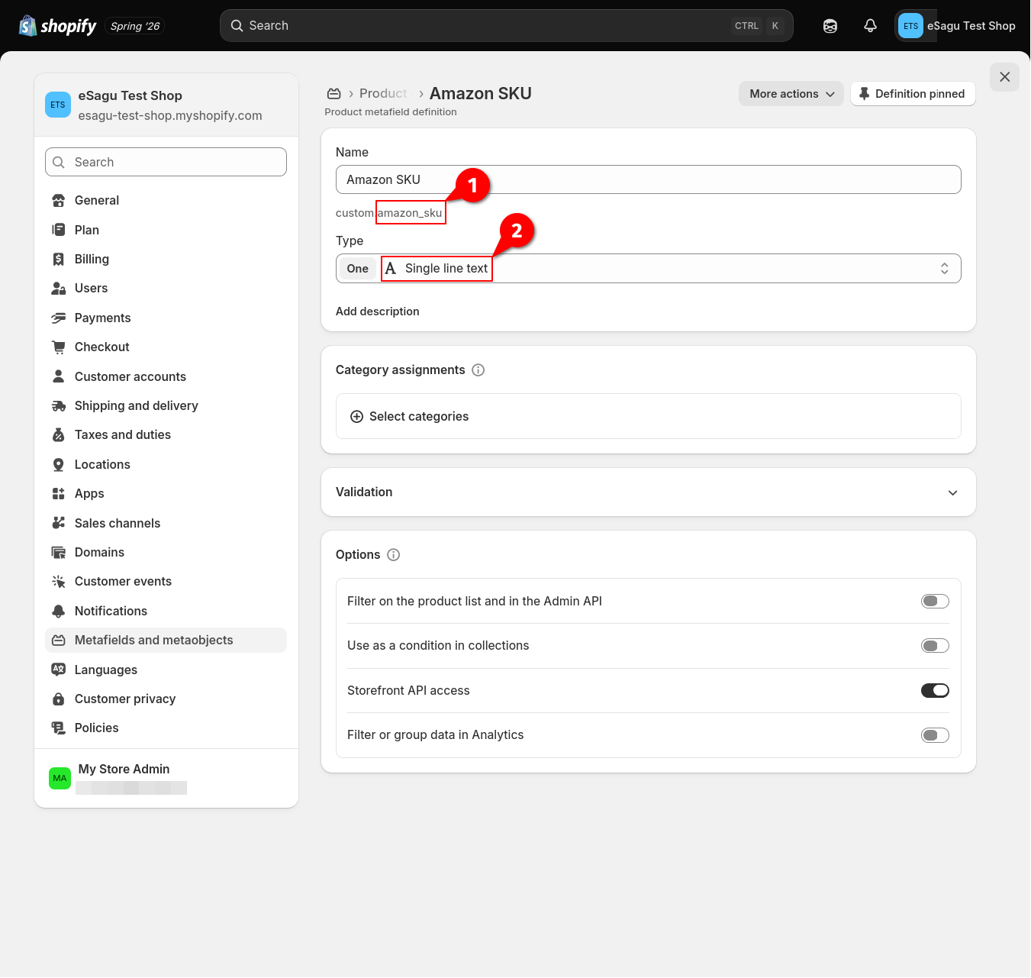Click Add description link
1031x978 pixels.
coord(378,311)
